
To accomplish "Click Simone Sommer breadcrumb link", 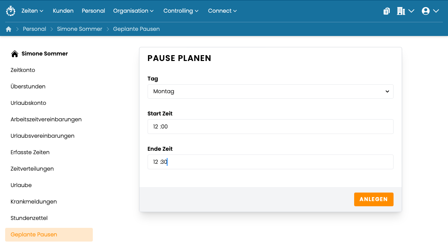I will coord(79,29).
